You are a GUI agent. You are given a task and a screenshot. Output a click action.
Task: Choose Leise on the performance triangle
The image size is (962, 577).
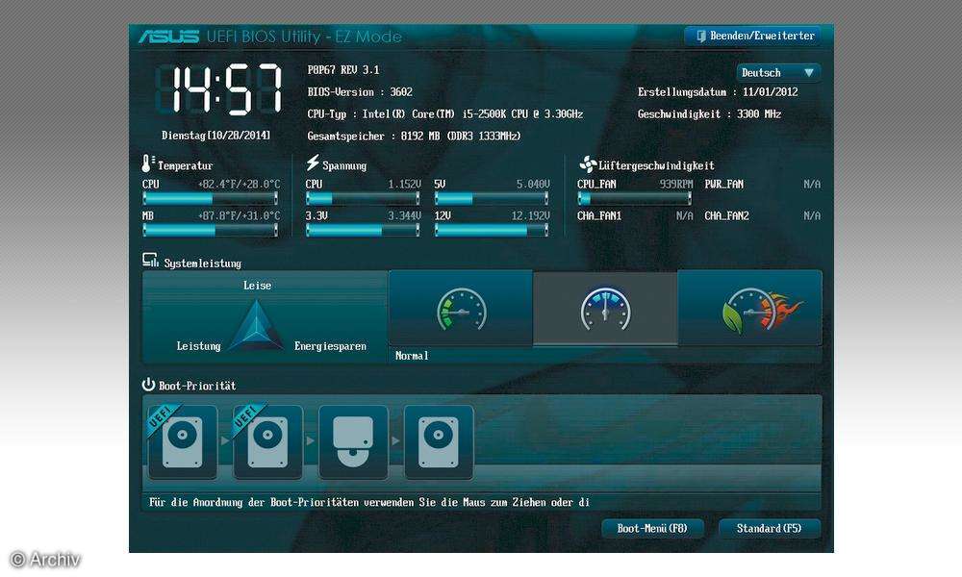pyautogui.click(x=257, y=285)
